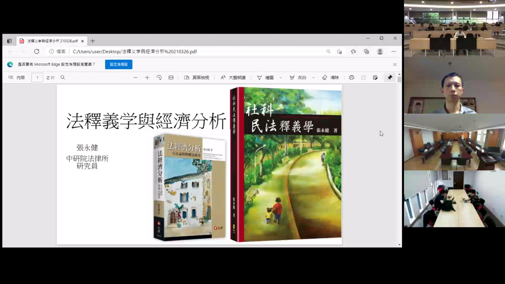Click the back navigation arrow
Viewport: 505px width, 284px height.
(11, 51)
